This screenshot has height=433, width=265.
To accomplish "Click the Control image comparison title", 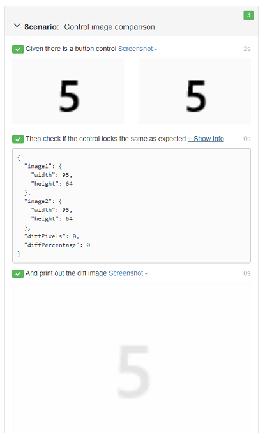I will coord(110,27).
